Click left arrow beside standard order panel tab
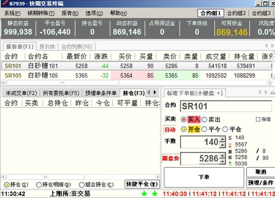This screenshot has height=198, width=275. tap(260, 92)
